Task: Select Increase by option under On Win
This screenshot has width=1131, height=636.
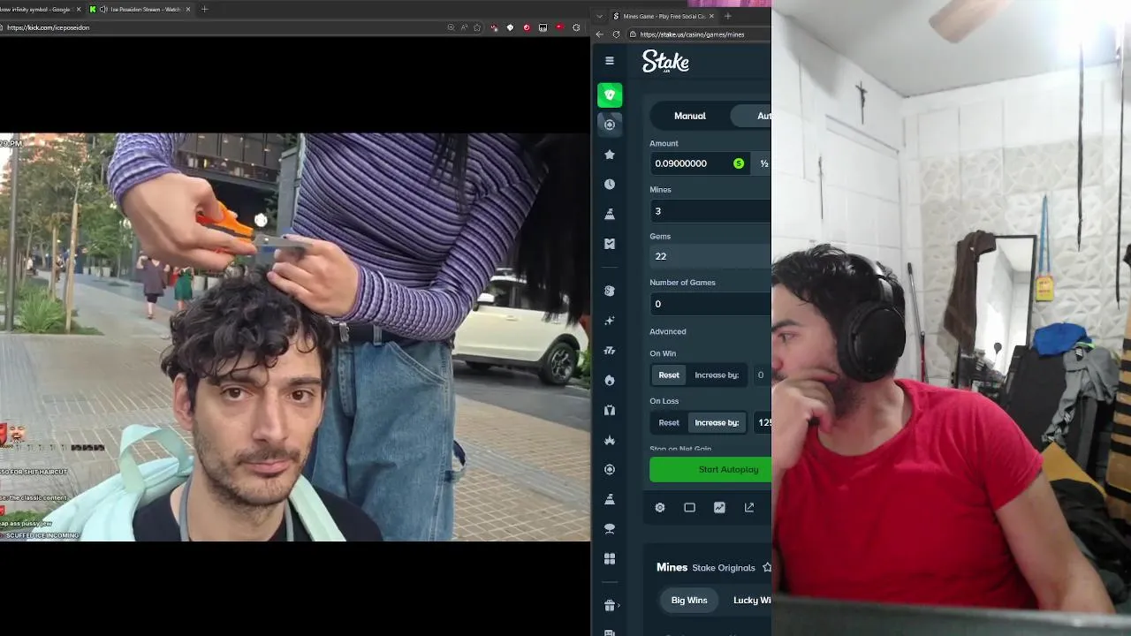Action: click(x=717, y=375)
